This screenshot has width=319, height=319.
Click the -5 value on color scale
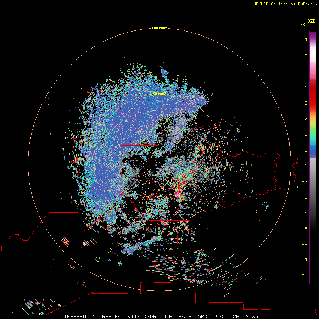(304, 229)
